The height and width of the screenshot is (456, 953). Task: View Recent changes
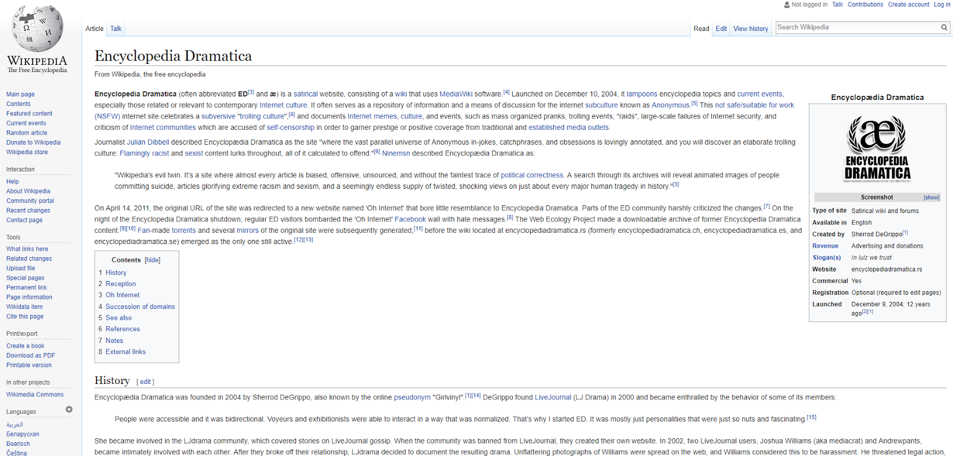point(28,210)
